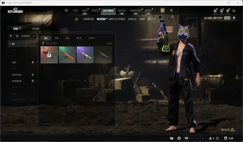Open the Acquisition sort dropdown
This screenshot has width=243, height=142.
pyautogui.click(x=28, y=36)
